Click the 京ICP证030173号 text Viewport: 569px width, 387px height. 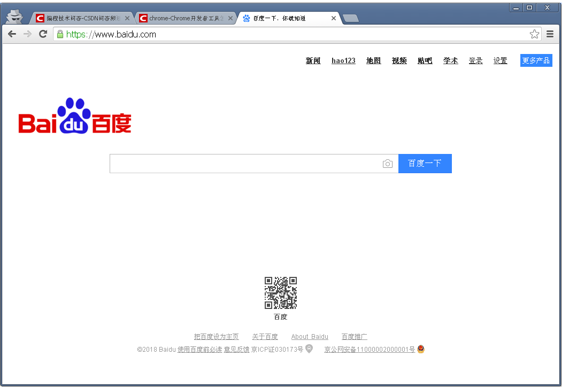click(x=277, y=349)
